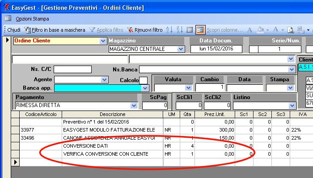This screenshot has height=178, width=313.
Task: Click Scopri colonne... in the toolbar
Action: tap(224, 30)
